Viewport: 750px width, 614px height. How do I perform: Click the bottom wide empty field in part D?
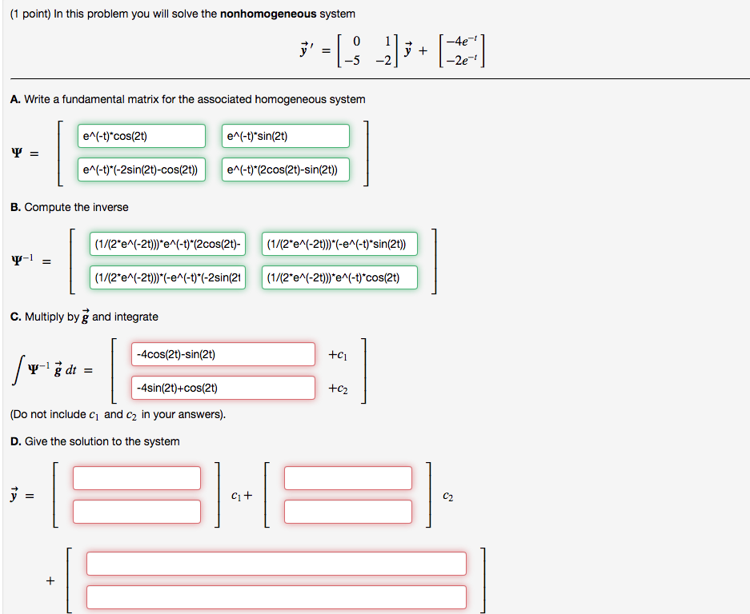[x=276, y=596]
